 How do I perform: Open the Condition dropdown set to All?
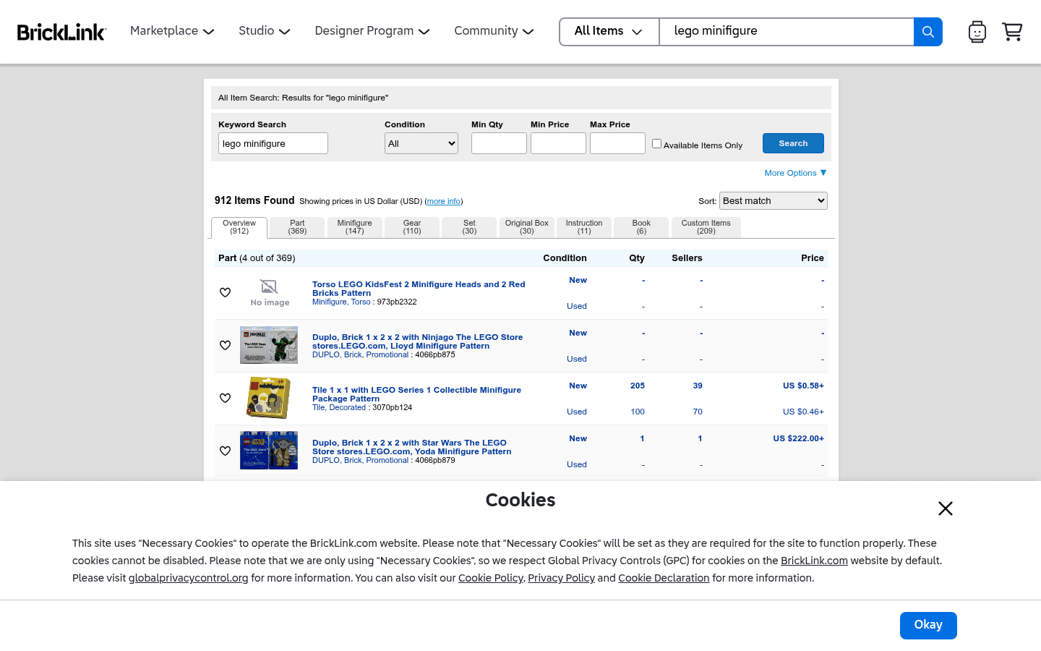coord(421,143)
